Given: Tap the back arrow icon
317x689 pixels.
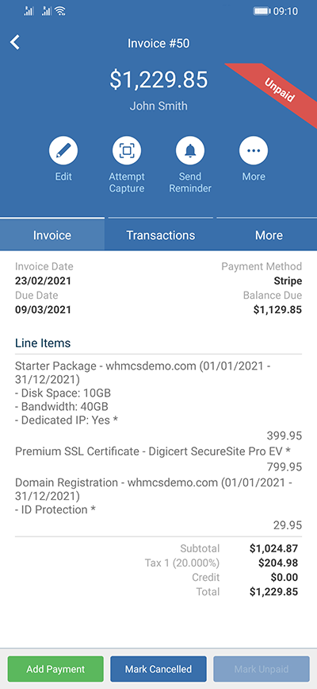Looking at the screenshot, I should pyautogui.click(x=15, y=43).
